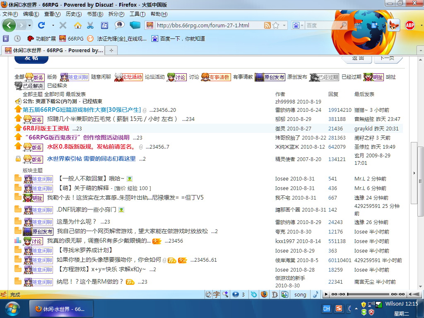The image size is (424, 318).
Task: Click the clock history bookmark icon
Action: (17, 39)
